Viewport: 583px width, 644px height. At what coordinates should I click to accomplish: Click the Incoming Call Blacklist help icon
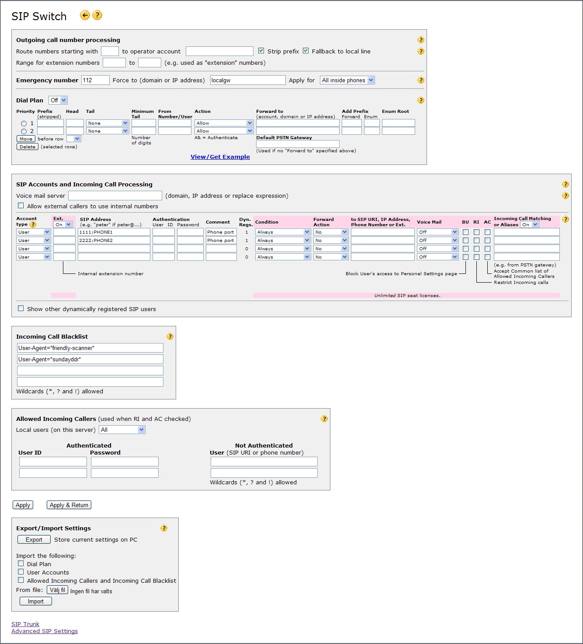coord(170,336)
